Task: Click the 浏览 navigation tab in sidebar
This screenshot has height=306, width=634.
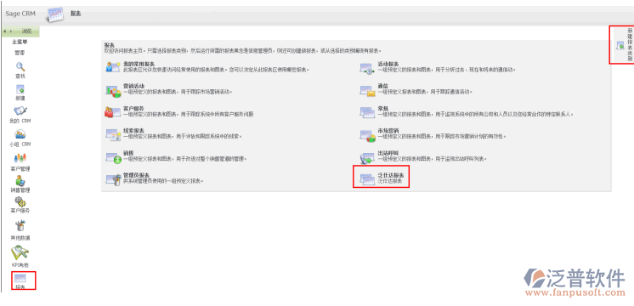Action: click(26, 31)
